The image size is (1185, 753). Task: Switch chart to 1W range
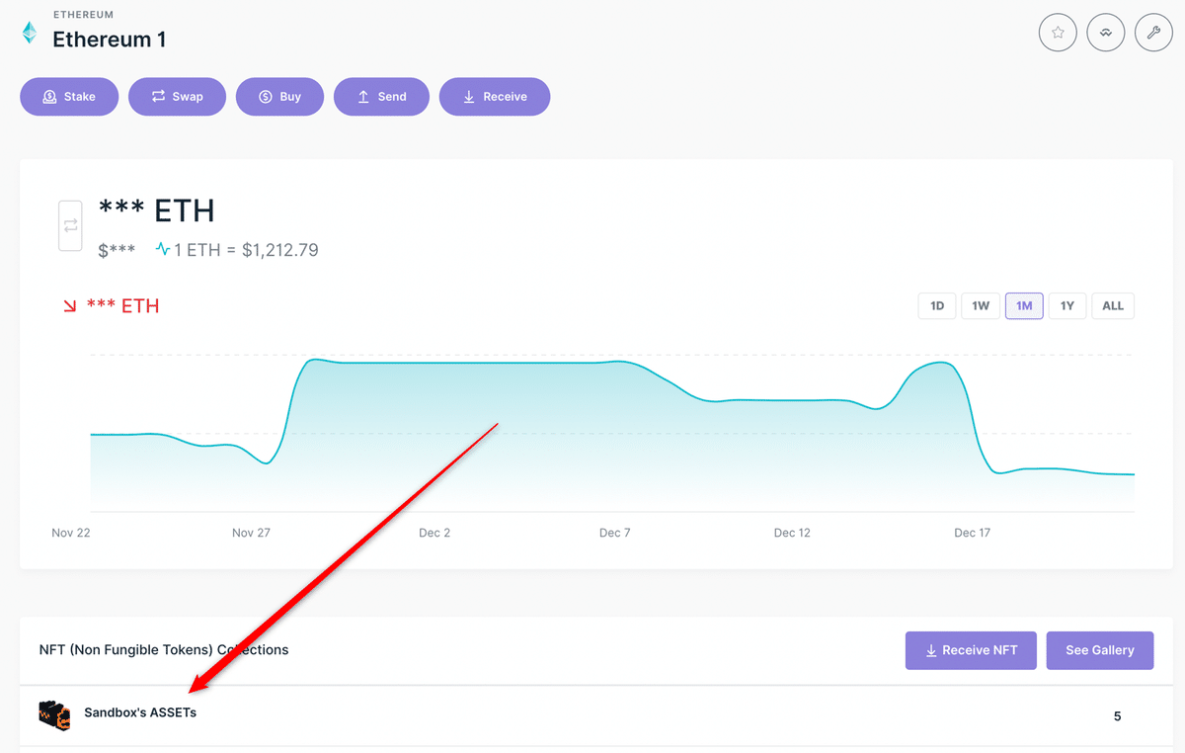[x=981, y=306]
